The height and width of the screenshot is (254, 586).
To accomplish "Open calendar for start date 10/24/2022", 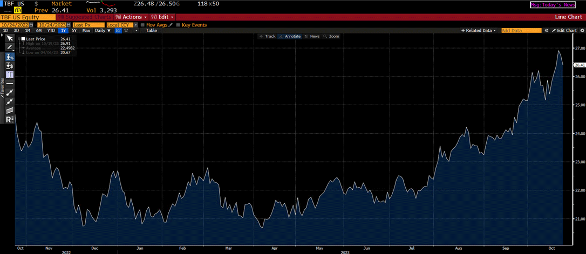I will tap(31, 25).
